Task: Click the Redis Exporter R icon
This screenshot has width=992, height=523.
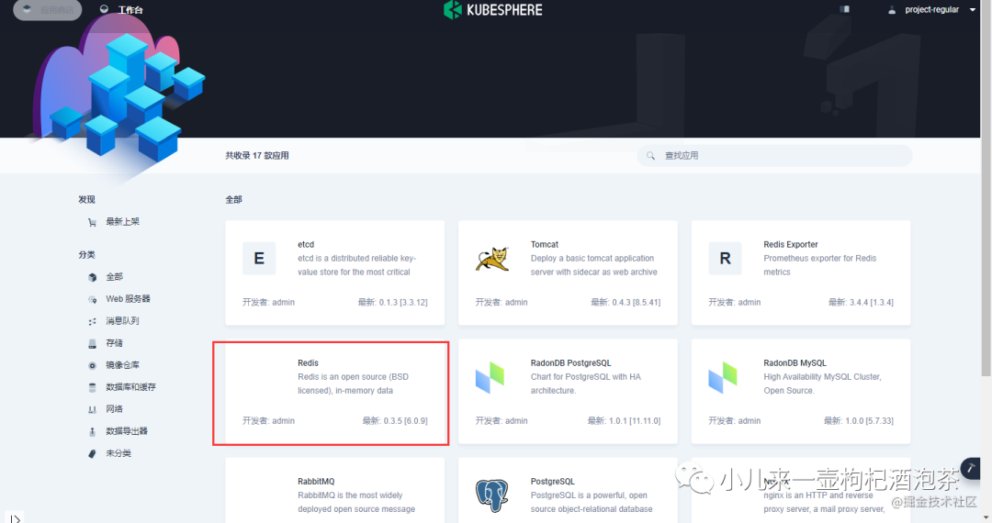Action: [x=725, y=259]
